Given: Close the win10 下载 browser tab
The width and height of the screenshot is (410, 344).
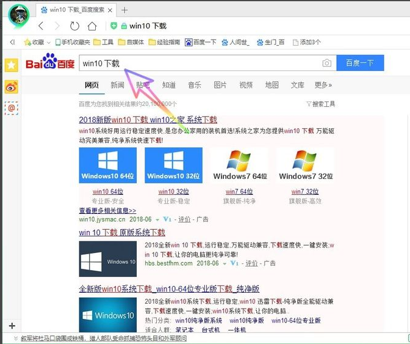Looking at the screenshot, I should [111, 10].
